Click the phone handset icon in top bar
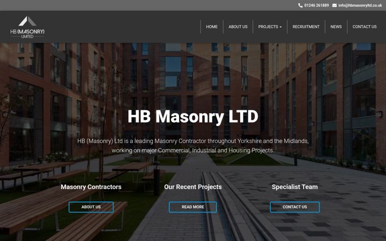The width and height of the screenshot is (386, 241). 300,5
